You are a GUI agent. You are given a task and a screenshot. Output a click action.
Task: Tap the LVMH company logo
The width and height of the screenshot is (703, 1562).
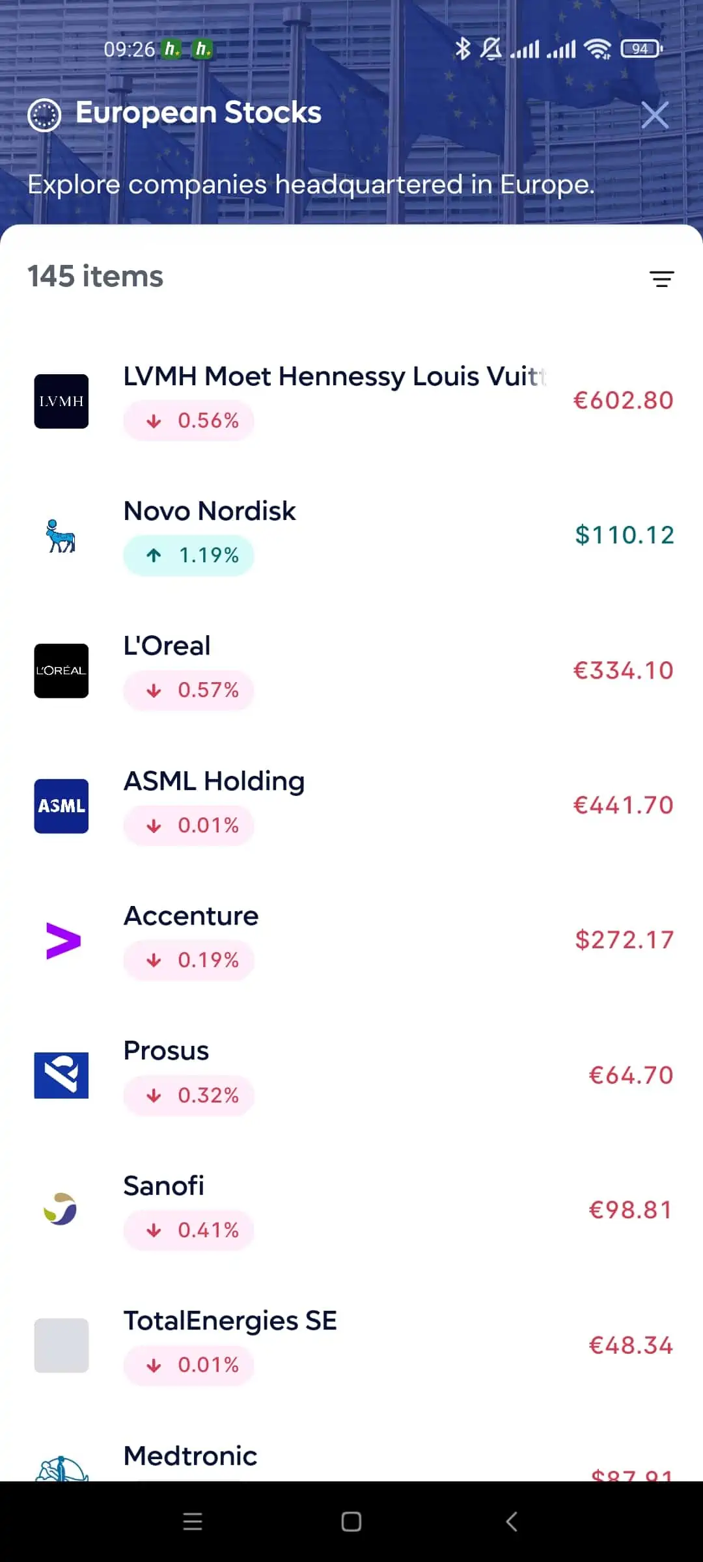(61, 401)
